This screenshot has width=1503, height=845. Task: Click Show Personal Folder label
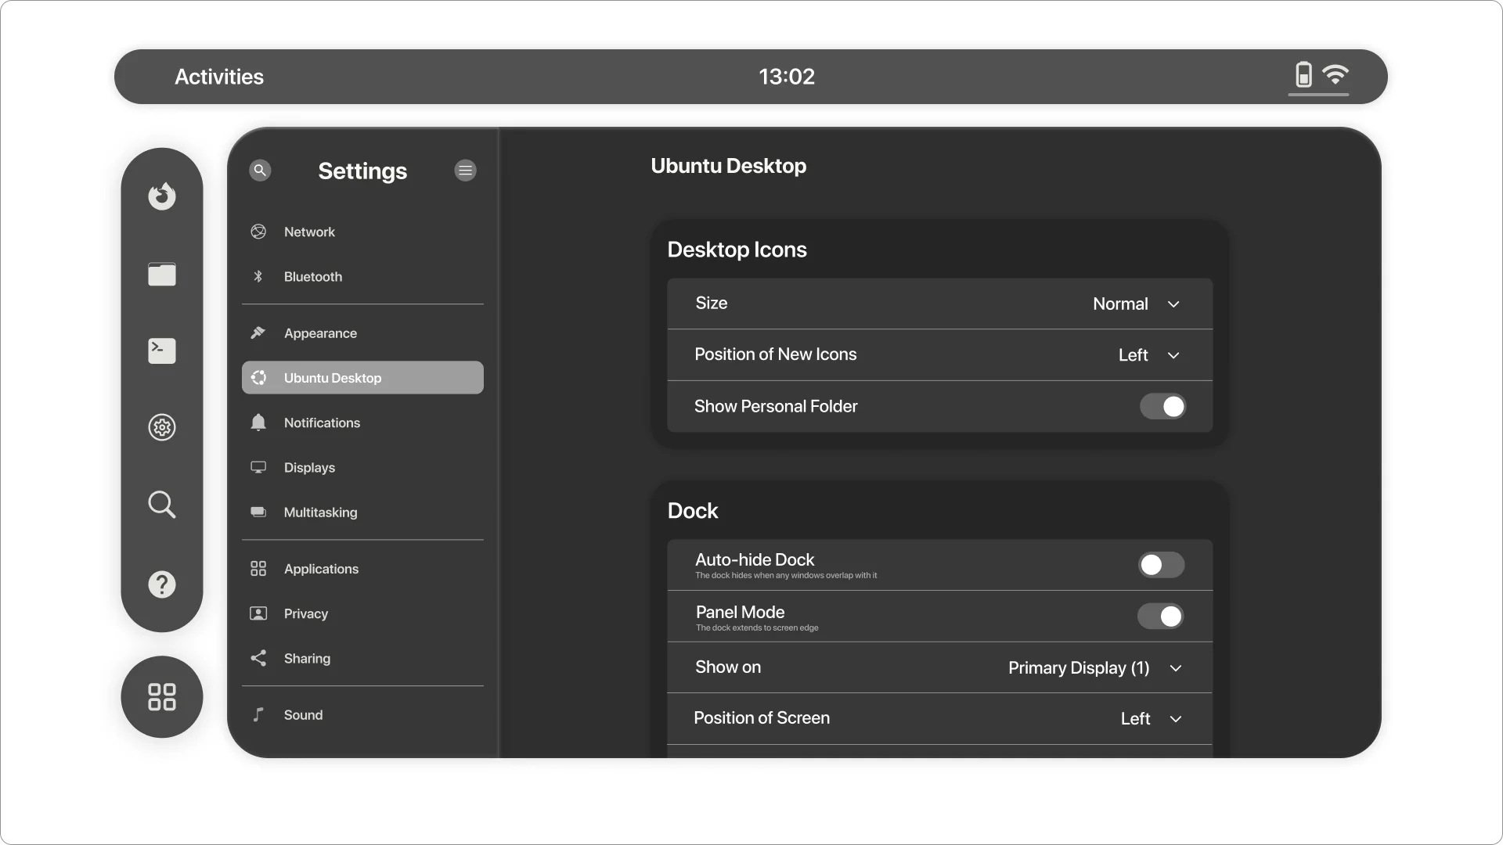(x=776, y=406)
